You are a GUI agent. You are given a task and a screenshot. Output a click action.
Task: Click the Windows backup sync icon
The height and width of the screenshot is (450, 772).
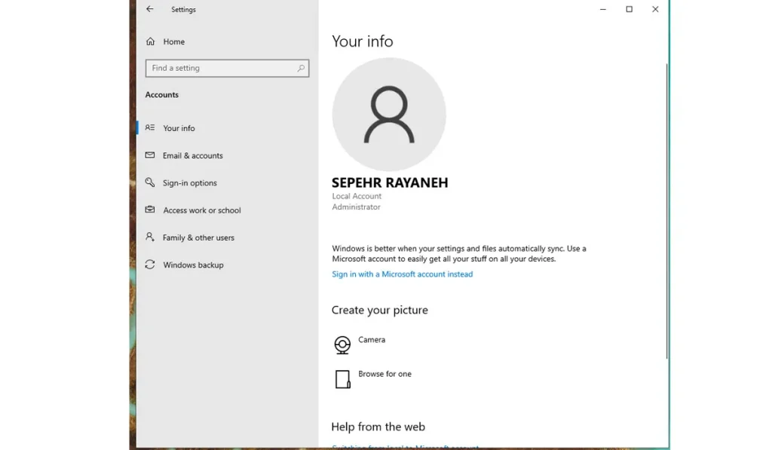(x=150, y=265)
